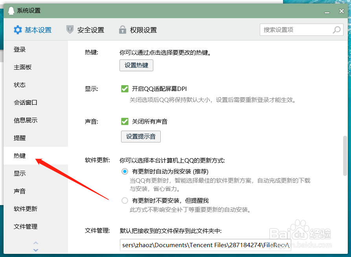Viewport: 351px width, 257px height.
Task: Uncheck 关闭所有声音 checkbox
Action: pyautogui.click(x=125, y=122)
